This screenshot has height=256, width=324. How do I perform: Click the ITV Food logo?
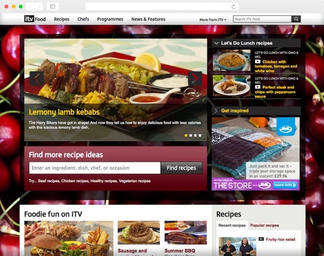(35, 19)
